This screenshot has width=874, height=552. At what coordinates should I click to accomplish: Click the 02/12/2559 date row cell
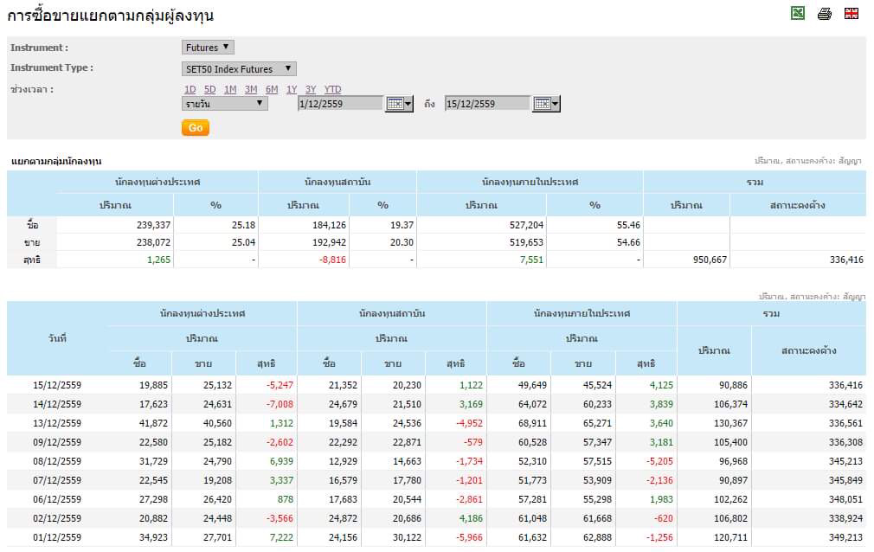pyautogui.click(x=57, y=518)
